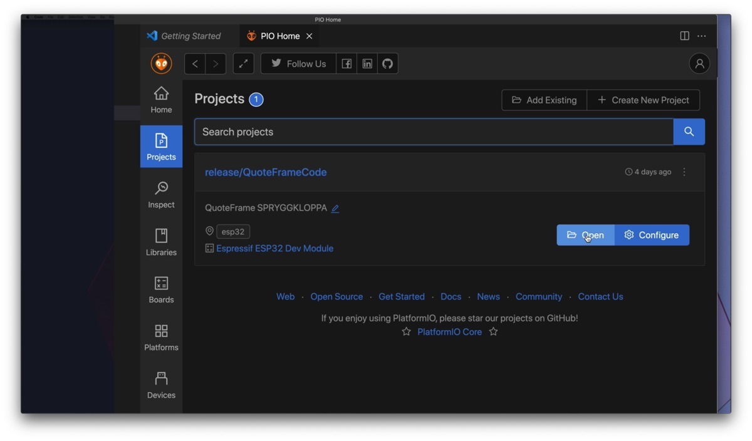Open the user account profile icon
Image resolution: width=752 pixels, height=441 pixels.
699,63
